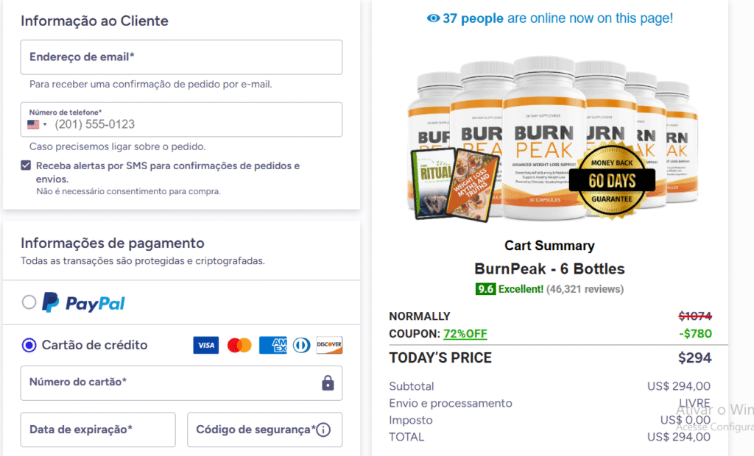Click the 46,321 reviews text

(x=585, y=289)
